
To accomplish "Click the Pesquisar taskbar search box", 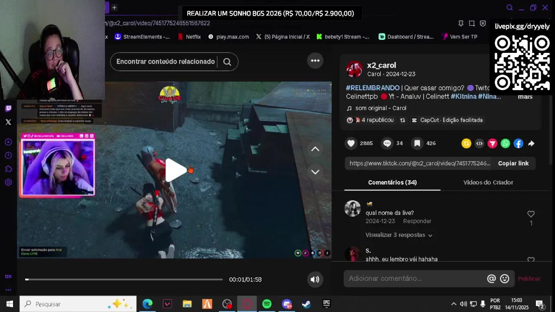I will [x=78, y=304].
